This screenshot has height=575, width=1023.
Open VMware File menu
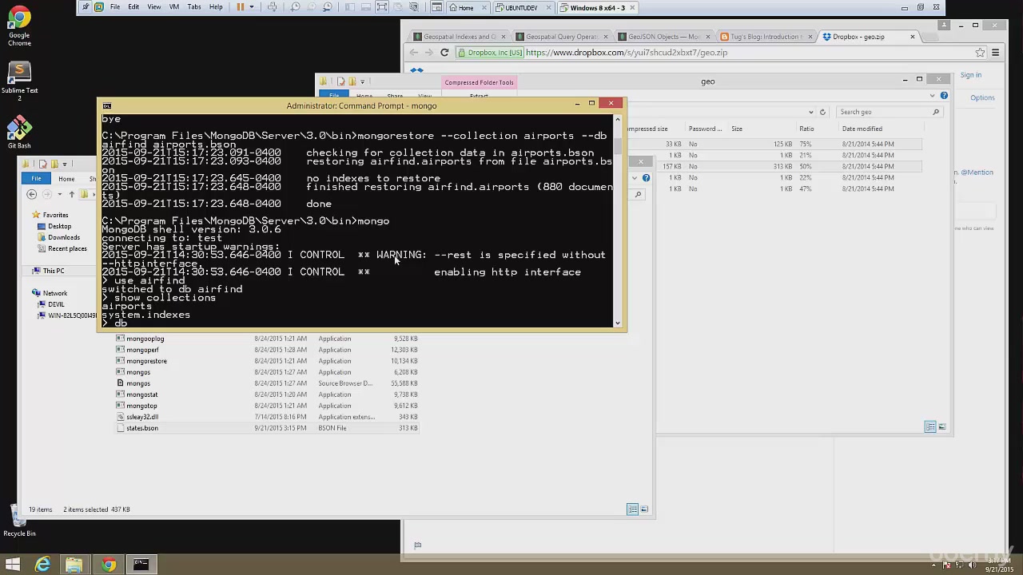click(x=115, y=7)
